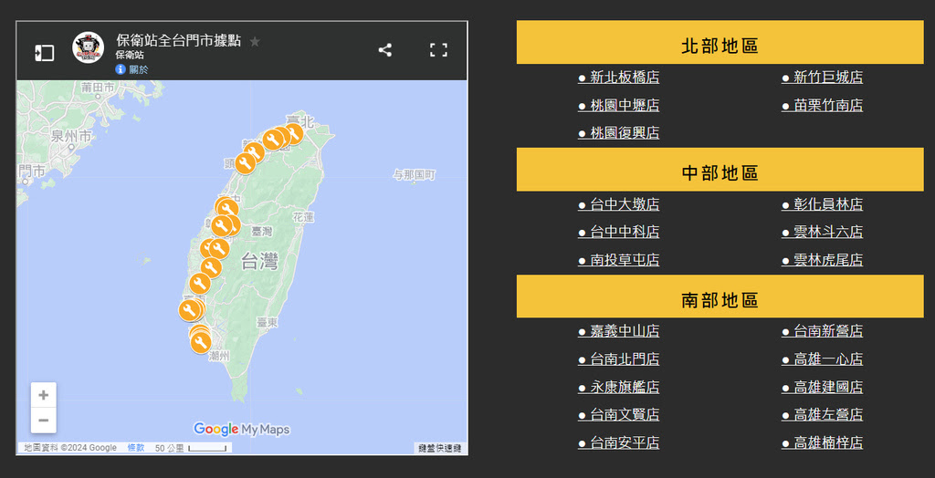Click the 保衛站 round logo avatar
This screenshot has width=935, height=478.
point(89,47)
